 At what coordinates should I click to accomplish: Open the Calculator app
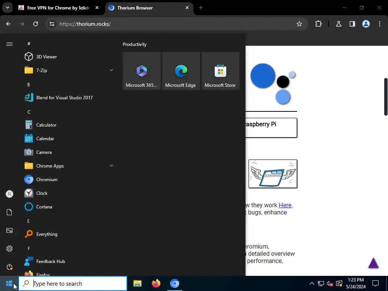pos(69,125)
